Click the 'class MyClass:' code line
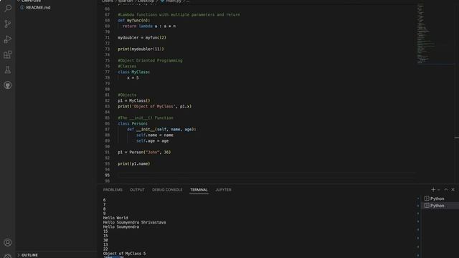The height and width of the screenshot is (258, 459). (134, 72)
